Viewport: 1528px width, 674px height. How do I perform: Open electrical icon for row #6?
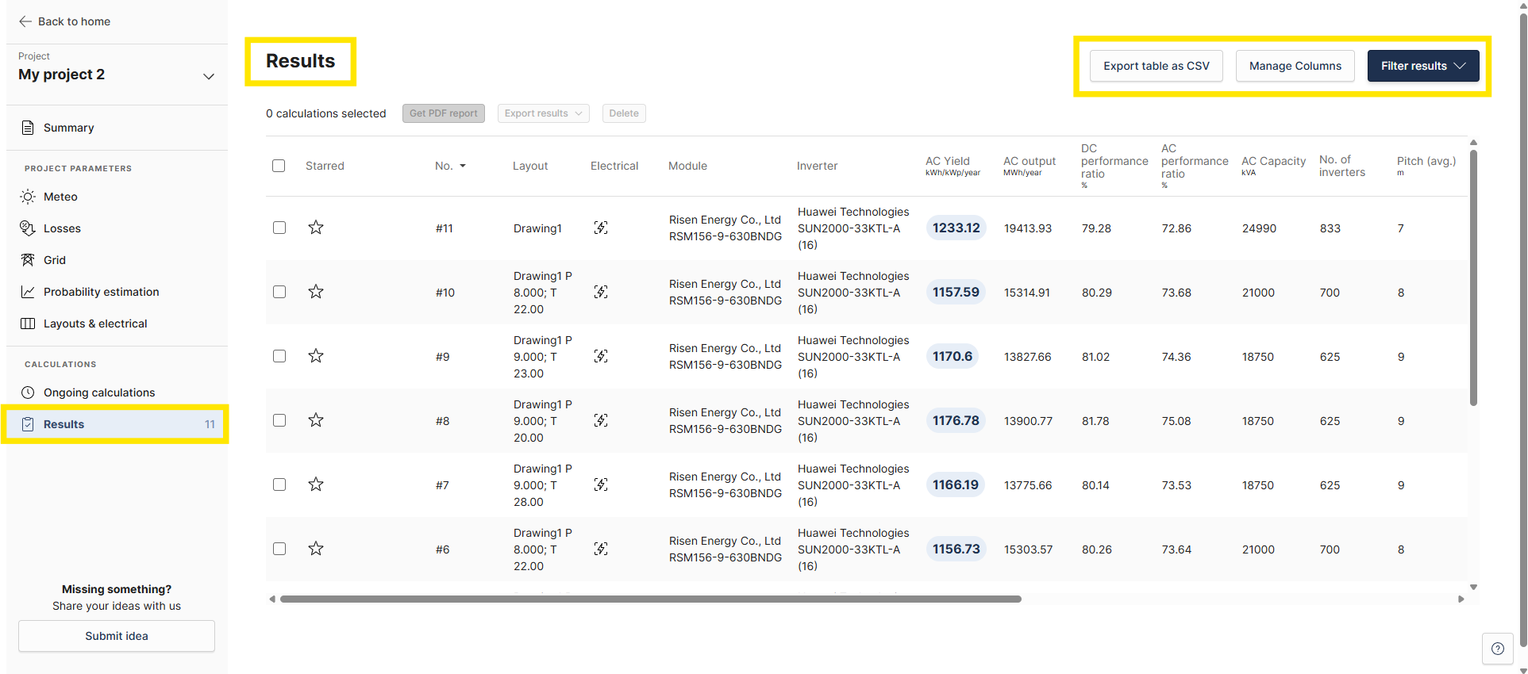tap(601, 549)
